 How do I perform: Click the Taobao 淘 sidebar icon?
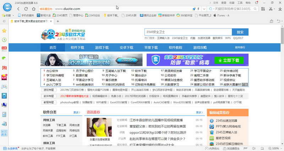4,67
